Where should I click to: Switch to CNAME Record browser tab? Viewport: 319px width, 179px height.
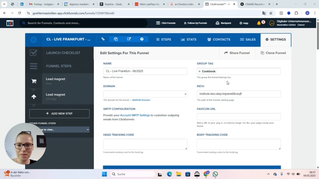tap(255, 4)
